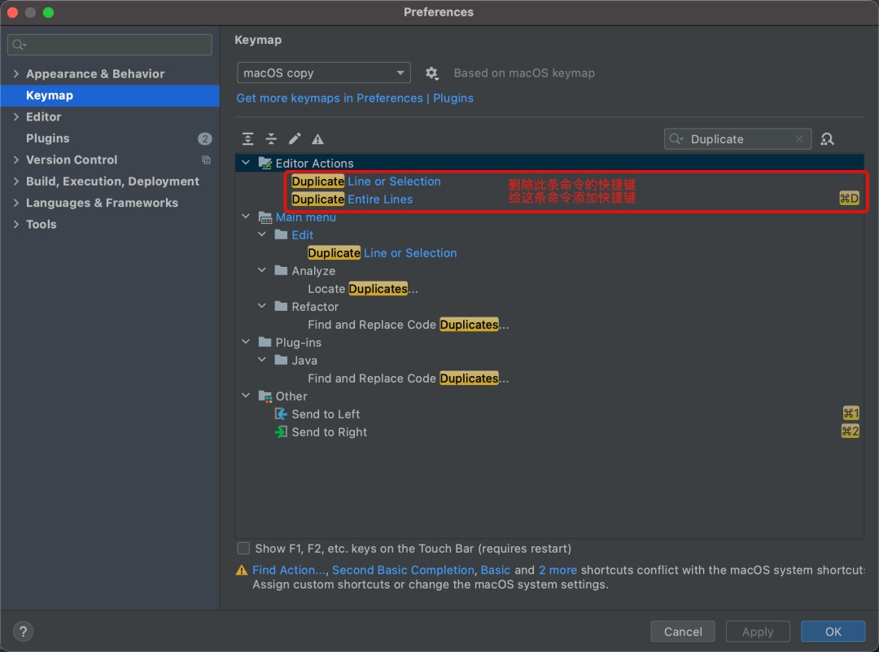This screenshot has height=652, width=879.
Task: Click the Cancel button
Action: pyautogui.click(x=683, y=632)
